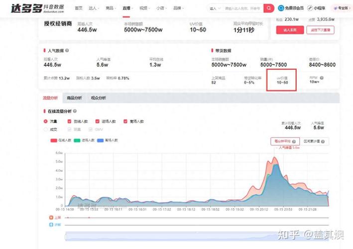Screen dimensions: 353x249
Task: Click the search input field in header
Action: (x=242, y=8)
